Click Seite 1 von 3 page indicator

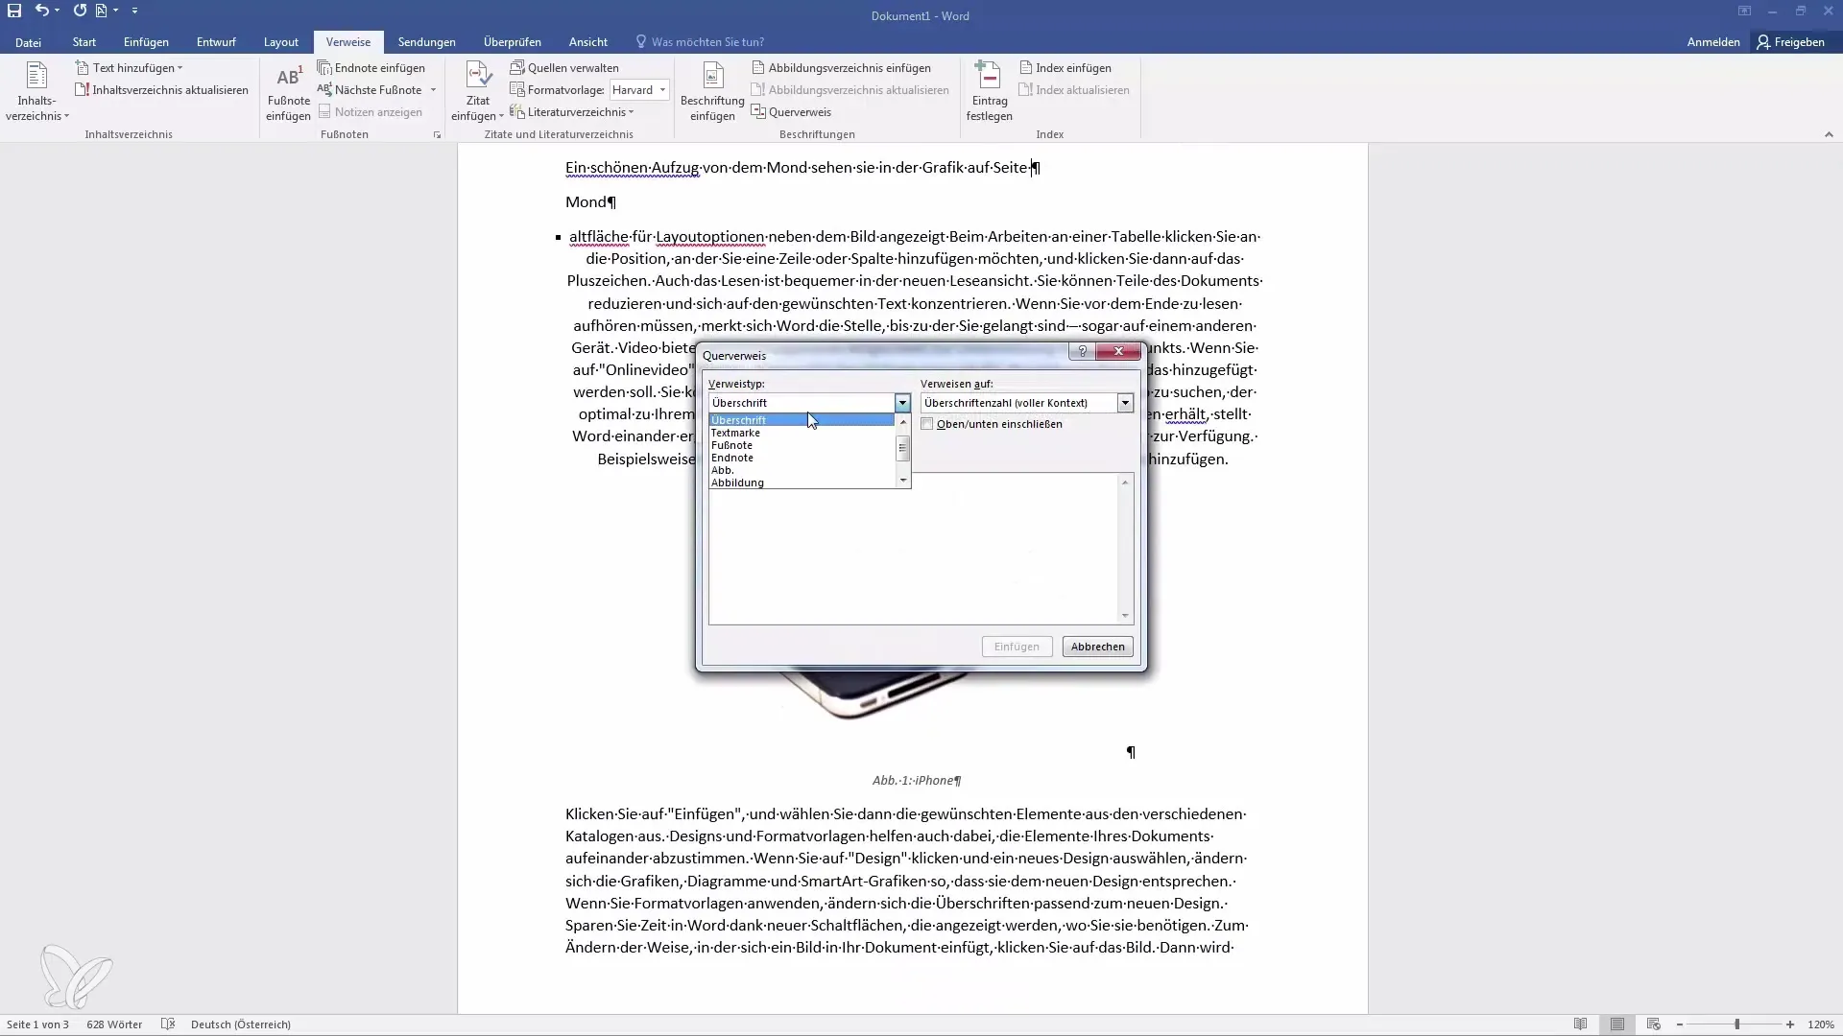pos(37,1024)
